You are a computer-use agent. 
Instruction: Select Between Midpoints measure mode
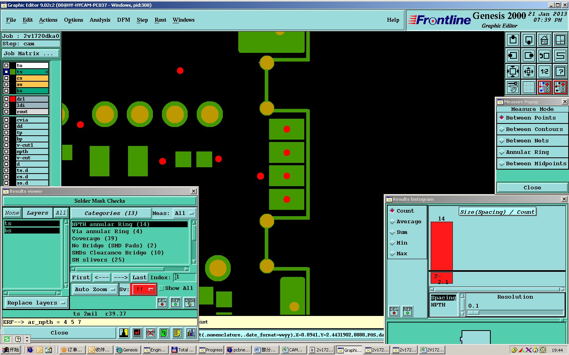[532, 163]
